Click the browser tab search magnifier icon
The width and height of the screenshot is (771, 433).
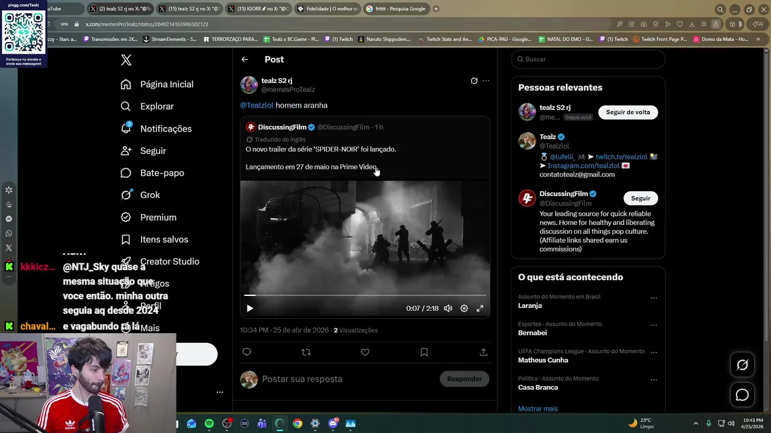pyautogui.click(x=720, y=9)
